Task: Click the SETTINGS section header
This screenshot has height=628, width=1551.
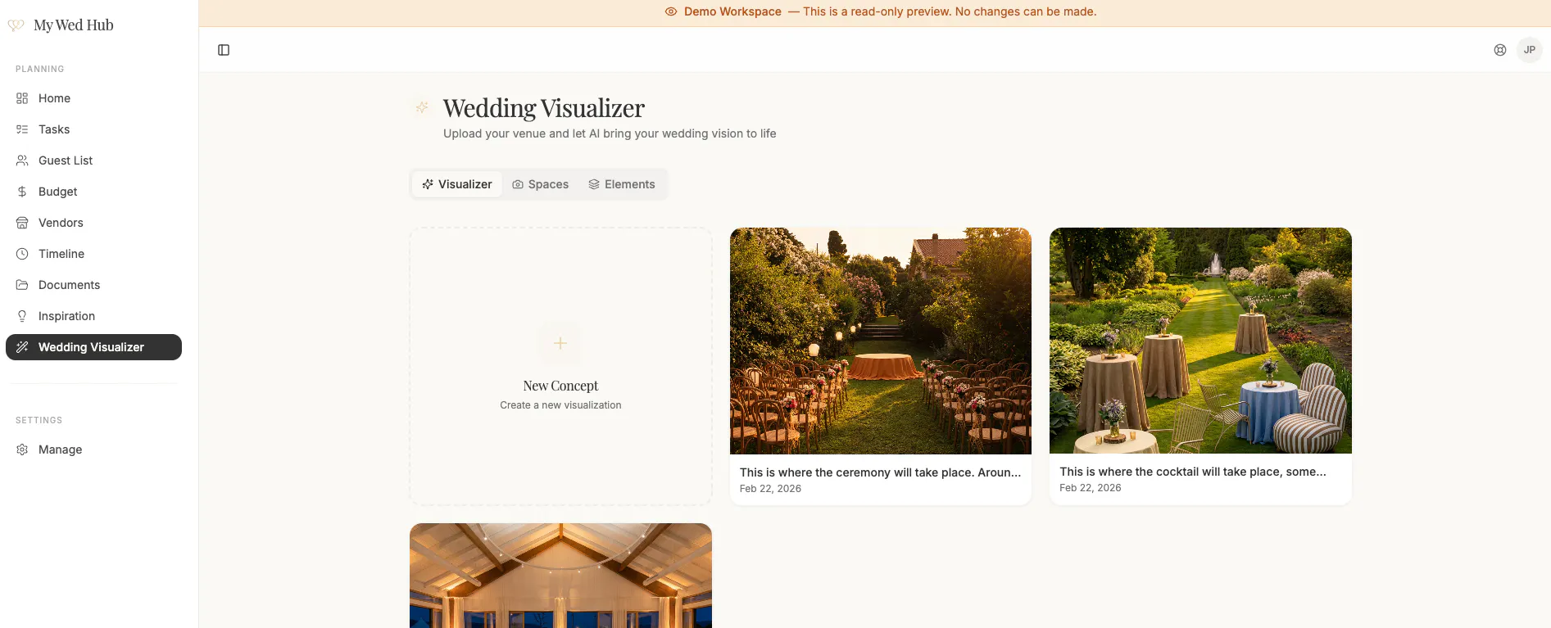Action: pos(39,421)
